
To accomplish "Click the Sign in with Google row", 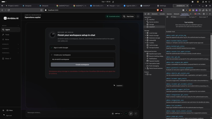I will [82, 48].
